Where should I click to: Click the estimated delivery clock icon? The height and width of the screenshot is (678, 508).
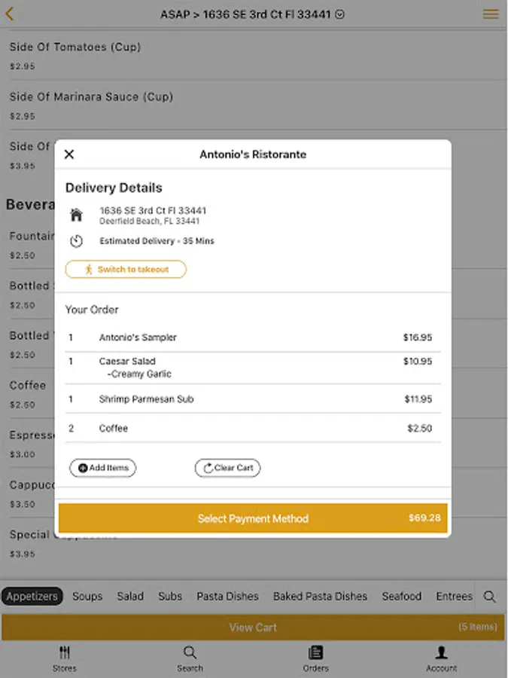click(76, 241)
